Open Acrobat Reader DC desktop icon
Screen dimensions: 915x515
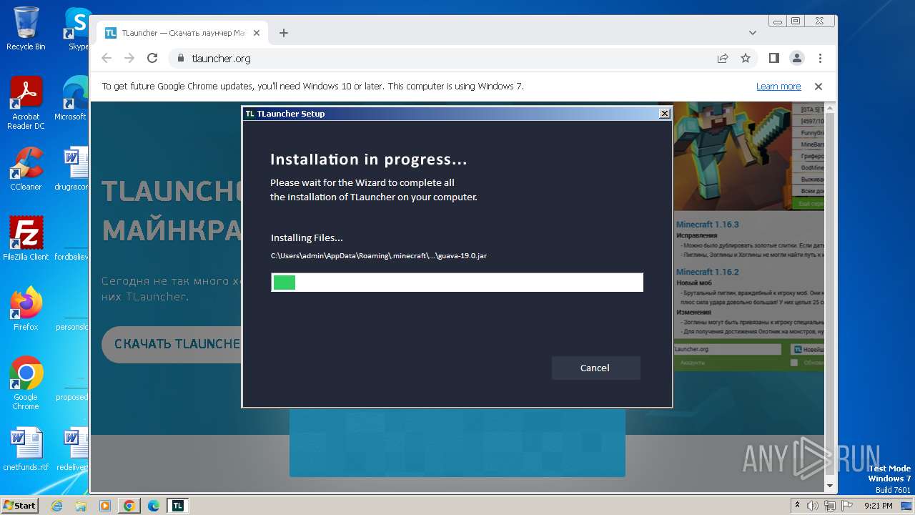click(26, 104)
